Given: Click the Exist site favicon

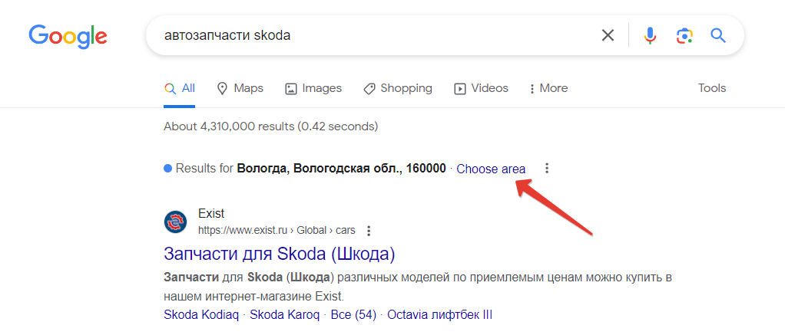Looking at the screenshot, I should (x=175, y=222).
